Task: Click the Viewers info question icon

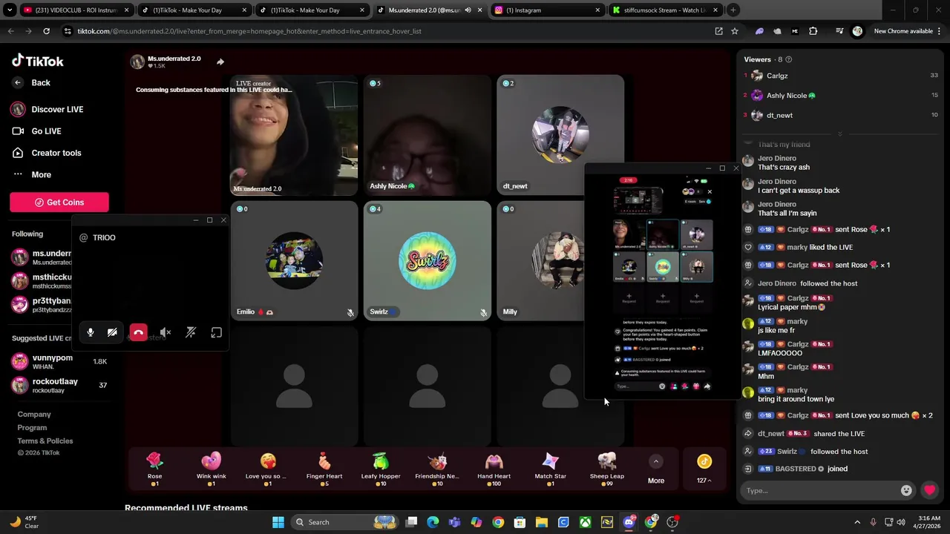Action: tap(788, 59)
